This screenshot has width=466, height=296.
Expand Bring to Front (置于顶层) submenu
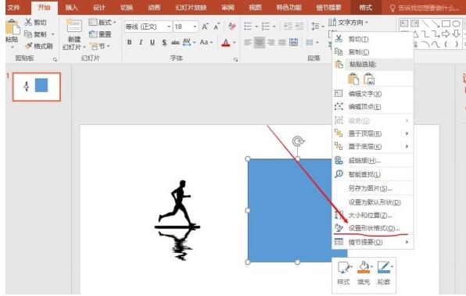[x=373, y=134]
